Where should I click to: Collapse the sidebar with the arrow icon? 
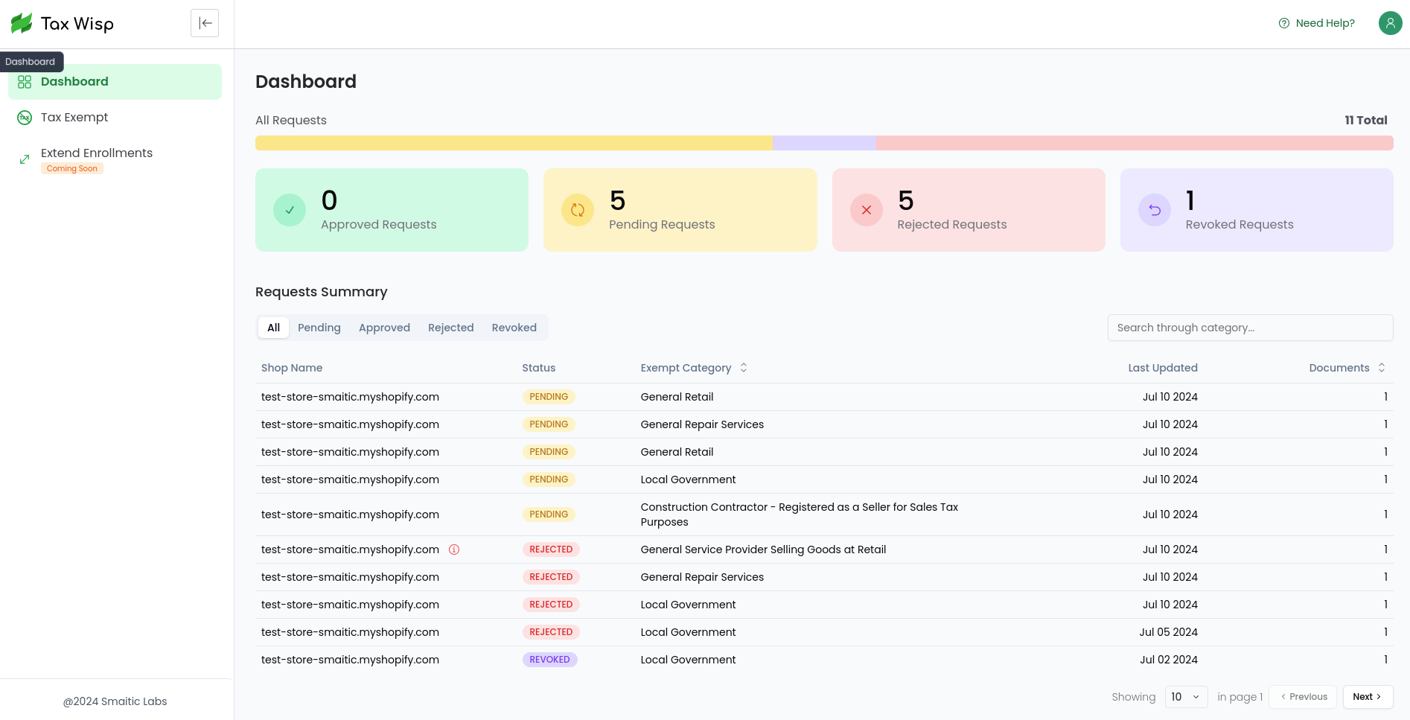tap(205, 23)
